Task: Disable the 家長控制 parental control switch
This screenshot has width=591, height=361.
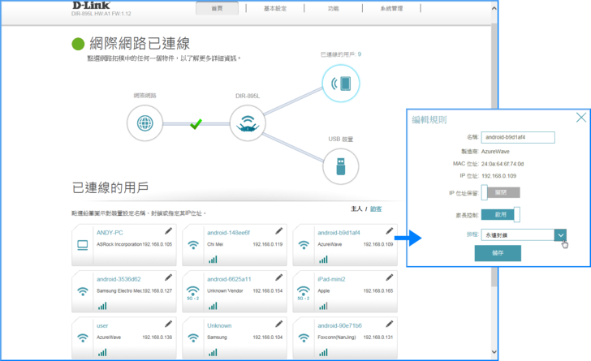Action: 500,214
